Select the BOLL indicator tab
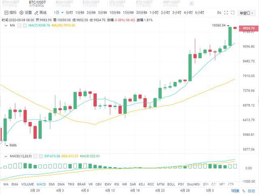Viewport: 259px width, 194px height. coord(171,184)
